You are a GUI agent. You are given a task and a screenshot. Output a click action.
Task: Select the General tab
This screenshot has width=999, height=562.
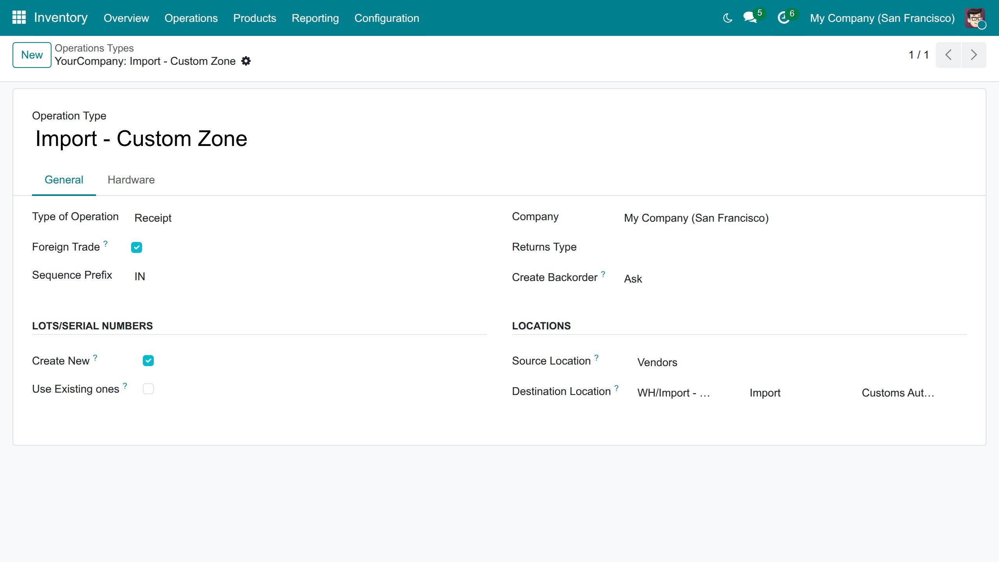[64, 180]
